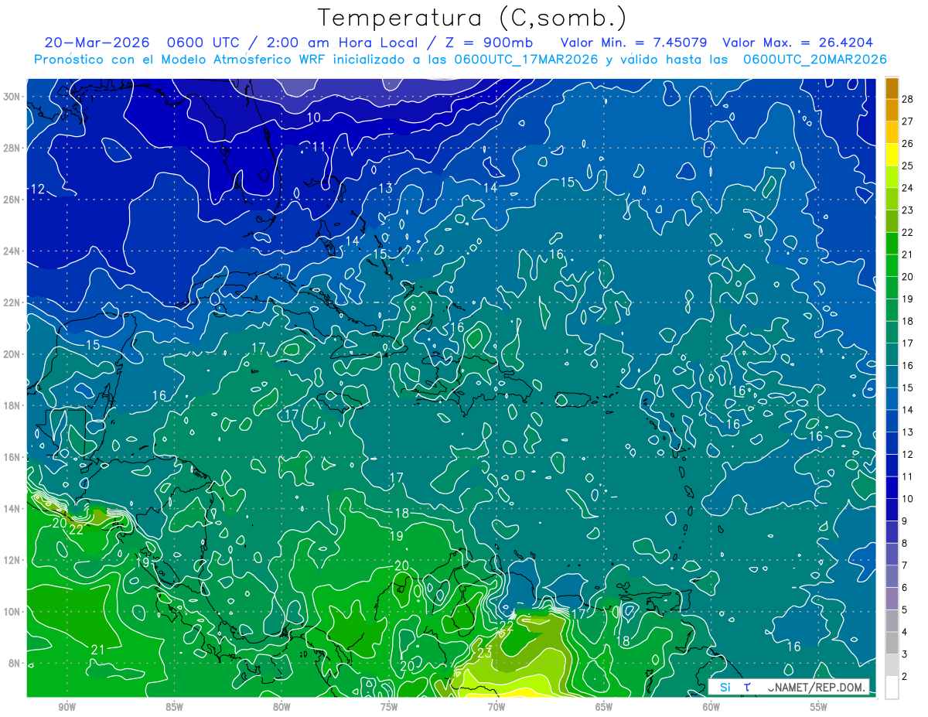Viewport: 928px width, 717px height.
Task: Click the orange legend swatch between 27 and 28
Action: (x=892, y=110)
